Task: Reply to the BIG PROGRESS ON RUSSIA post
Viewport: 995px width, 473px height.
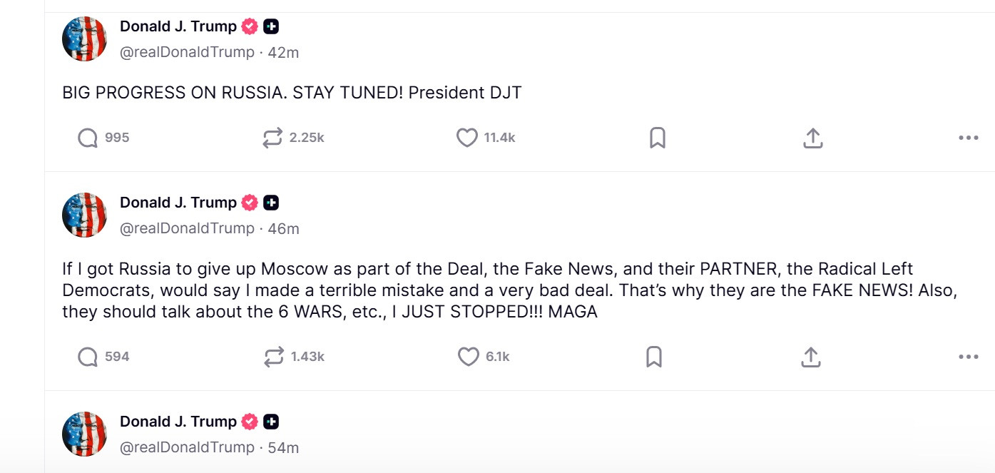Action: 88,138
